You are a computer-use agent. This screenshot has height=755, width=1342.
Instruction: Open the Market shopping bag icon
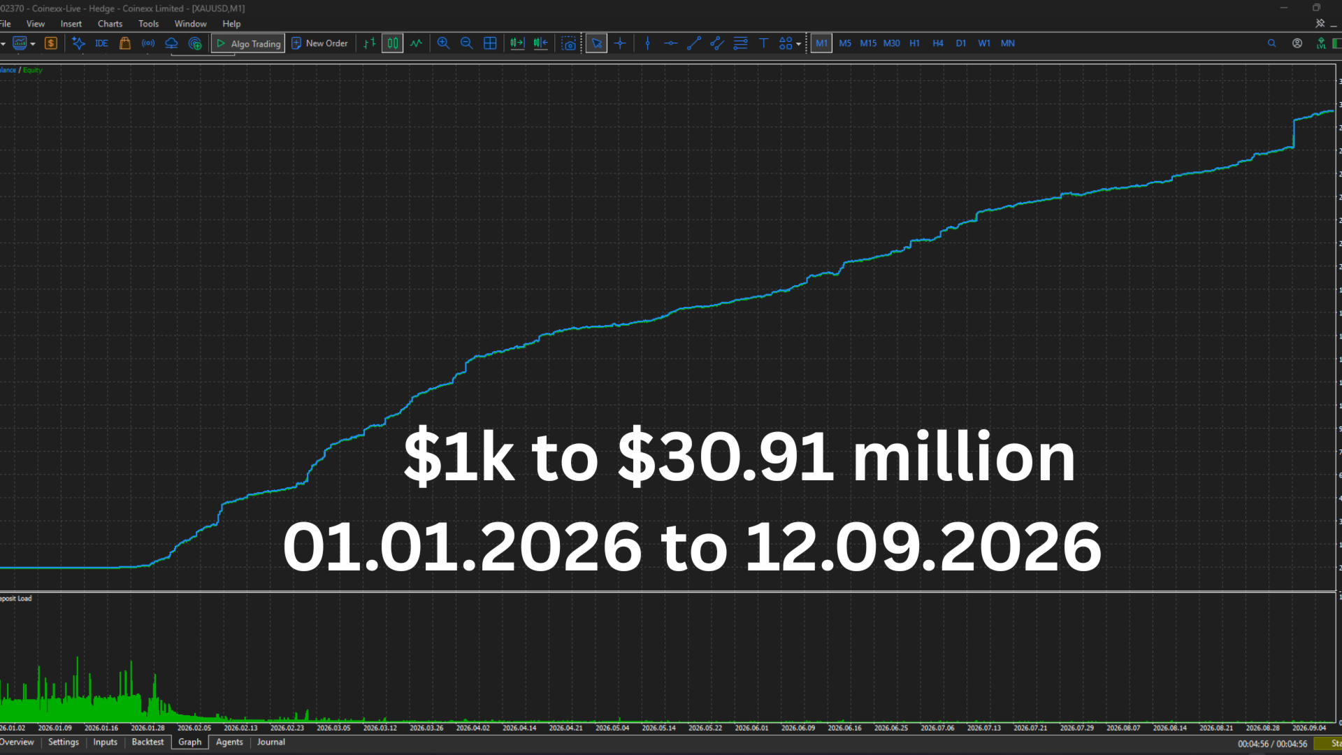click(125, 43)
